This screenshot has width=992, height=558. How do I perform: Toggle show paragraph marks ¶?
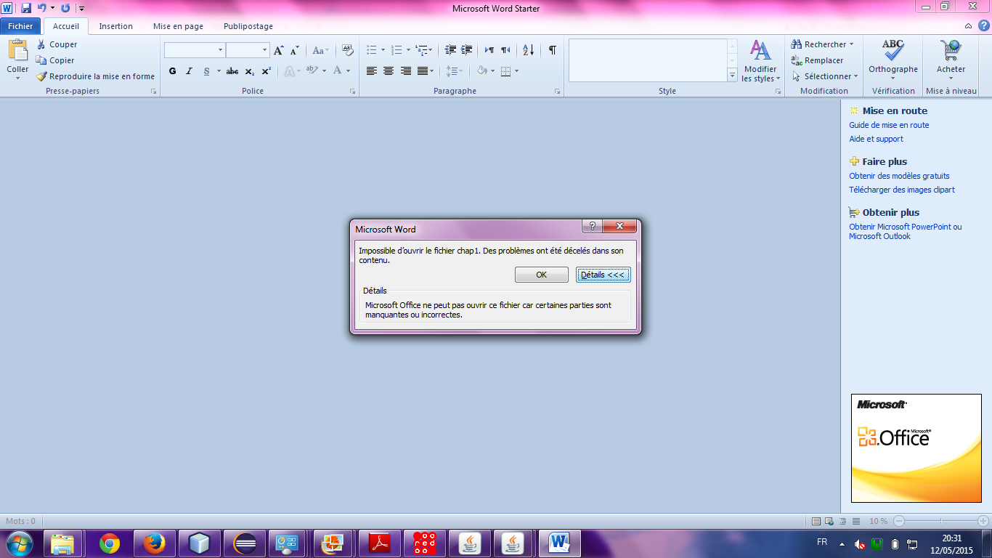coord(553,50)
